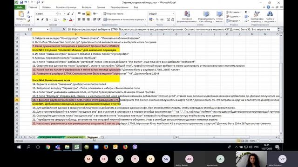Open the font size 11 dropdown
The height and width of the screenshot is (167, 298).
coord(65,14)
